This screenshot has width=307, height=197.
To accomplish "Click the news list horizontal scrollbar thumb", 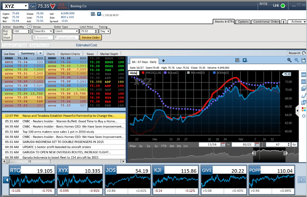I will [30, 161].
